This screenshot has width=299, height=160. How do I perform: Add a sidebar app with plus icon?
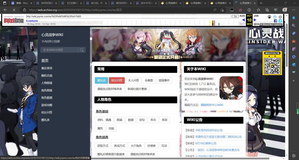(x=294, y=81)
